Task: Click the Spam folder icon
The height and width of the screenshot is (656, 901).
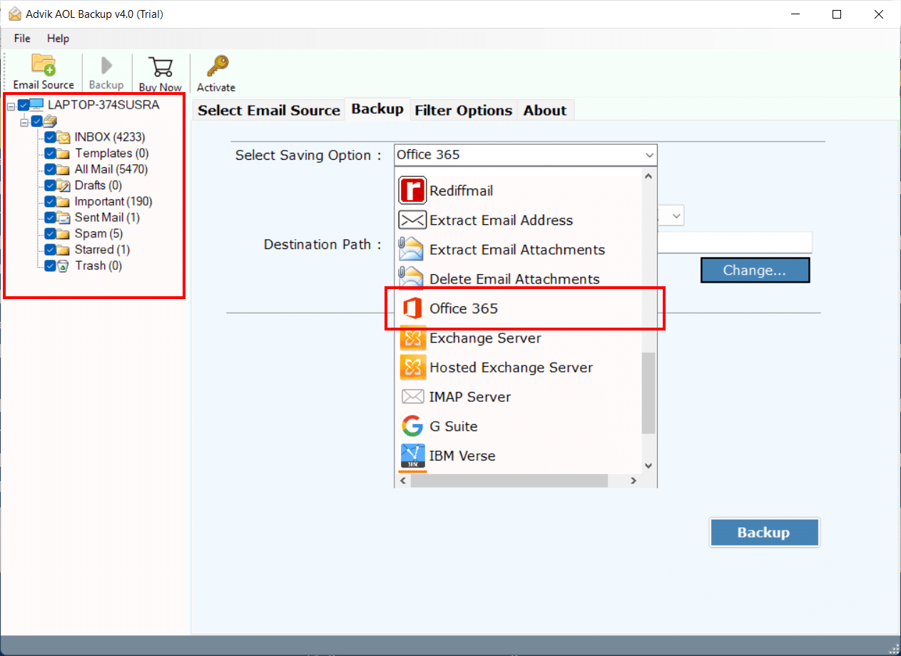Action: tap(63, 233)
